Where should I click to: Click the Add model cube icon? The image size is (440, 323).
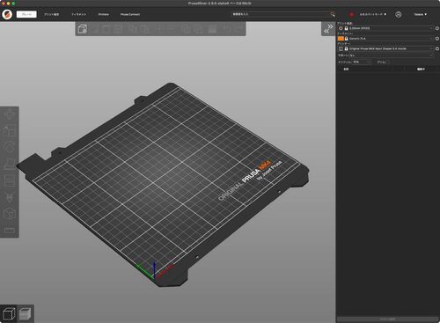[x=83, y=29]
